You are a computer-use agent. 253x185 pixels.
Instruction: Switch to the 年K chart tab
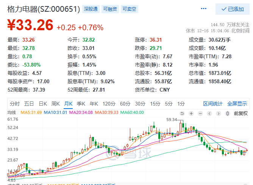click(x=94, y=104)
